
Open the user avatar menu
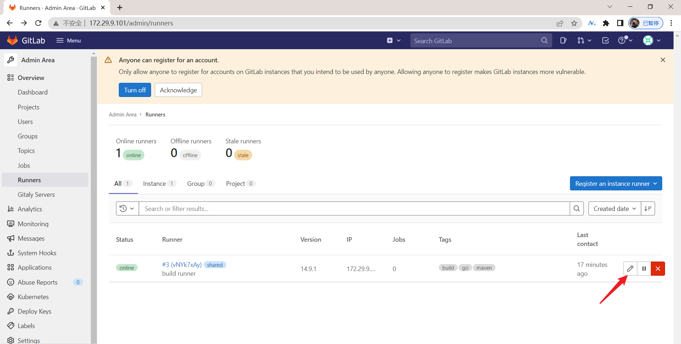[652, 40]
